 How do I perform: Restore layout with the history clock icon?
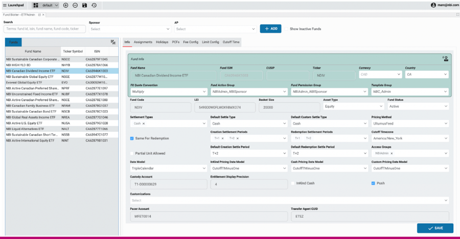tap(94, 5)
